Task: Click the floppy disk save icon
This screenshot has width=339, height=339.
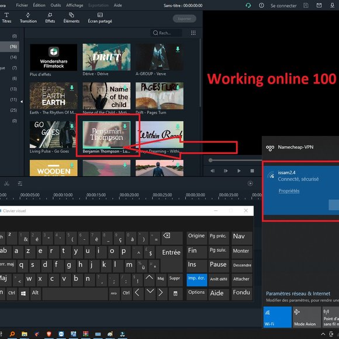Action: point(306,5)
